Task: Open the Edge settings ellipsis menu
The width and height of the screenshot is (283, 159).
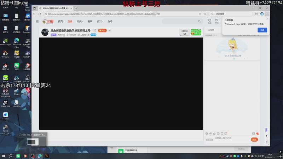Action: (267, 14)
